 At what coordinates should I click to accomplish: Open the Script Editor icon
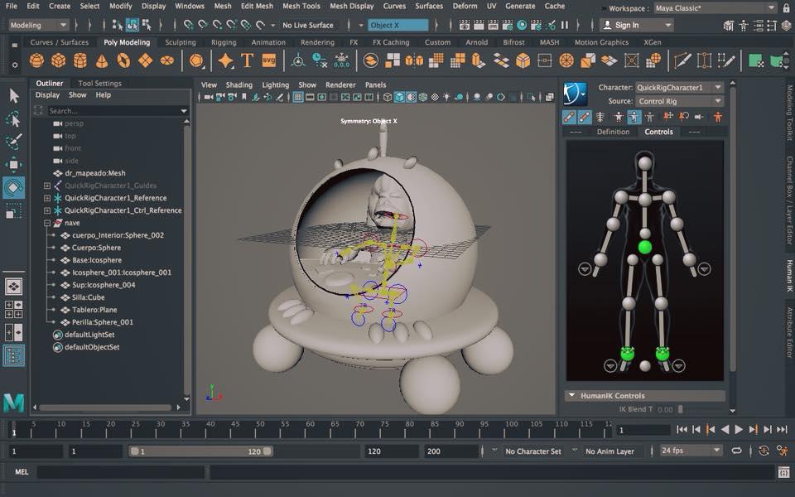[783, 472]
